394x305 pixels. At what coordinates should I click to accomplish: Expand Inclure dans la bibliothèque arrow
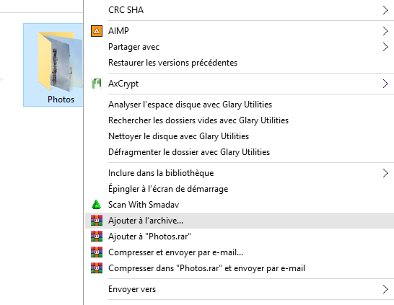[385, 173]
